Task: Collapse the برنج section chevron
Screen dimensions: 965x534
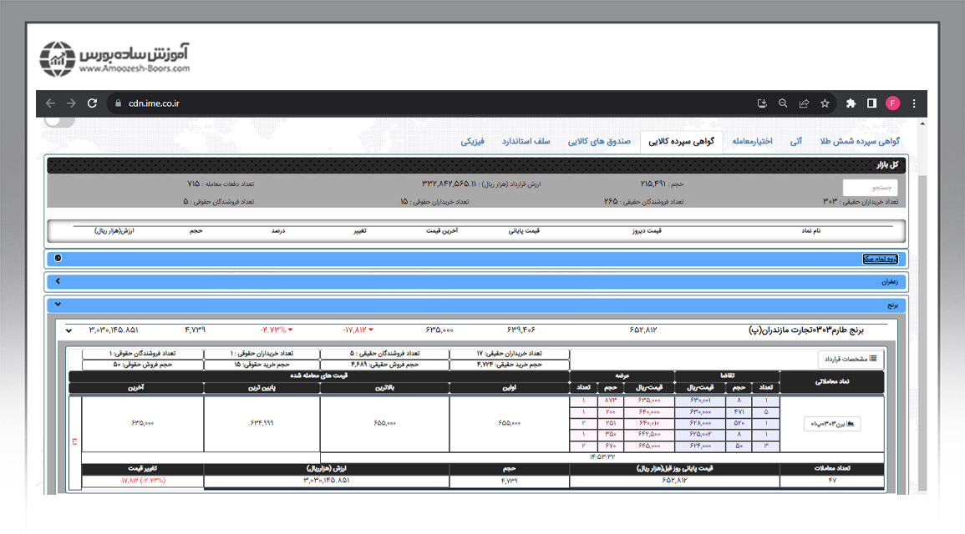Action: coord(58,304)
